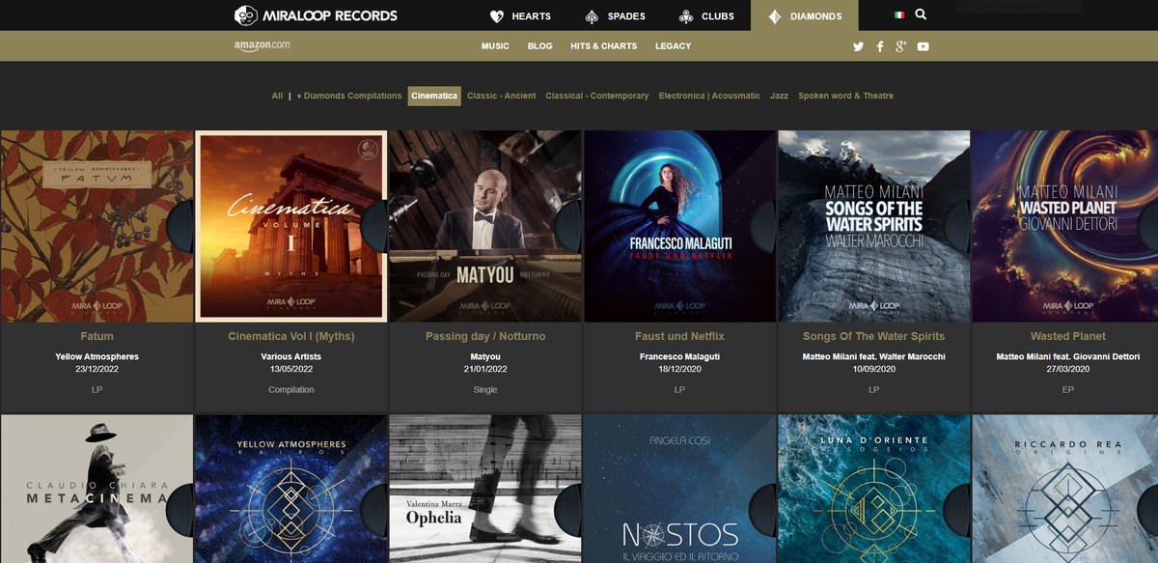Click Various Artists under Cinematica Vol I

(291, 356)
